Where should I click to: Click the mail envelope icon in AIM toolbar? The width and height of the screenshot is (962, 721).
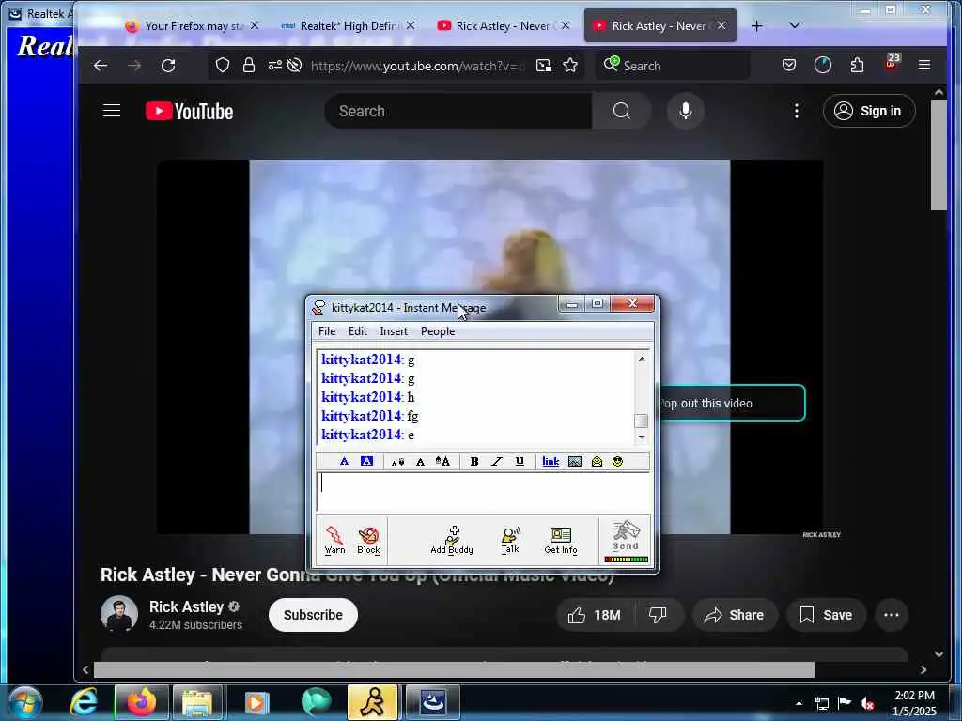tap(597, 462)
